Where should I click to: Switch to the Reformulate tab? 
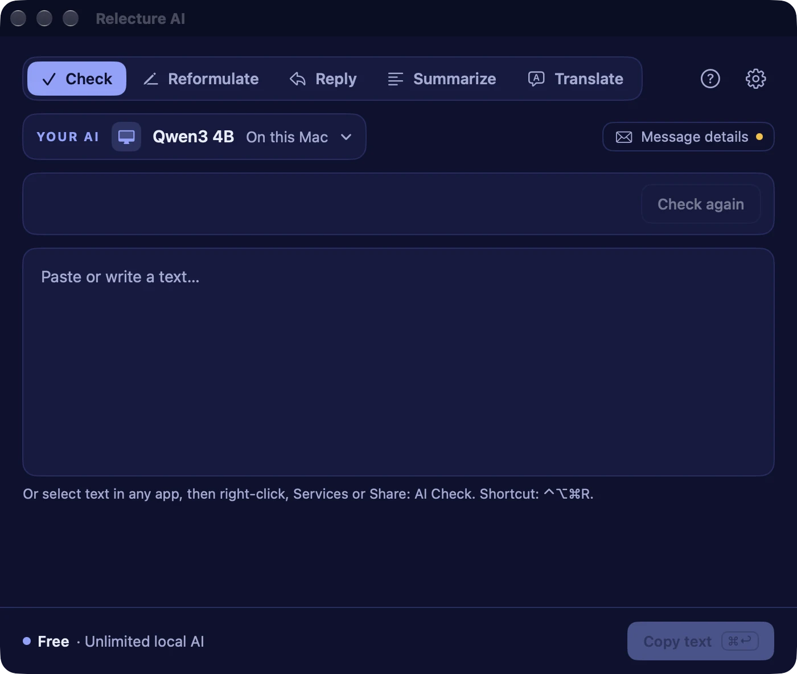point(201,79)
